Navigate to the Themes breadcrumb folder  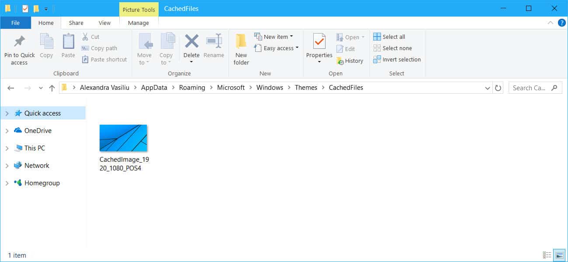pos(306,88)
